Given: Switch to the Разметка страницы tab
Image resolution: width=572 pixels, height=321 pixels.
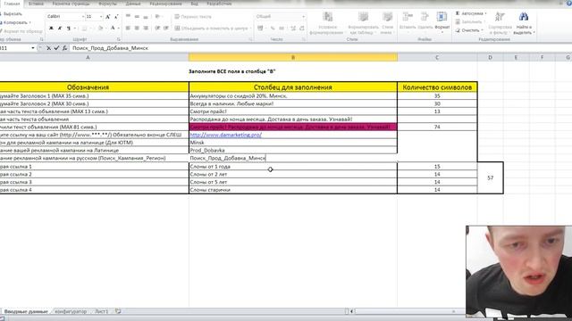Looking at the screenshot, I should [x=71, y=4].
